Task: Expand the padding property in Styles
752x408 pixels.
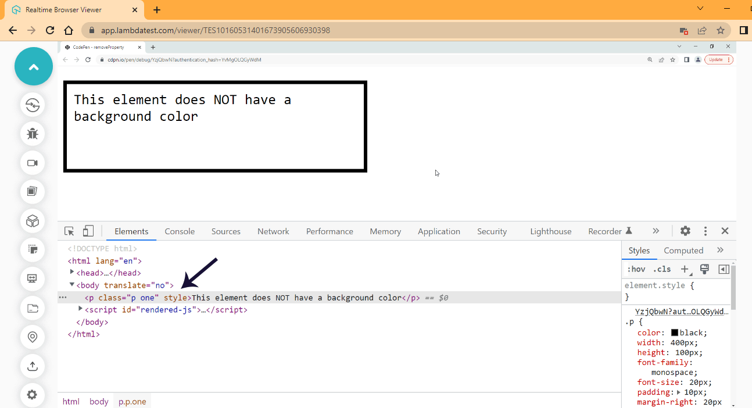Action: 679,392
